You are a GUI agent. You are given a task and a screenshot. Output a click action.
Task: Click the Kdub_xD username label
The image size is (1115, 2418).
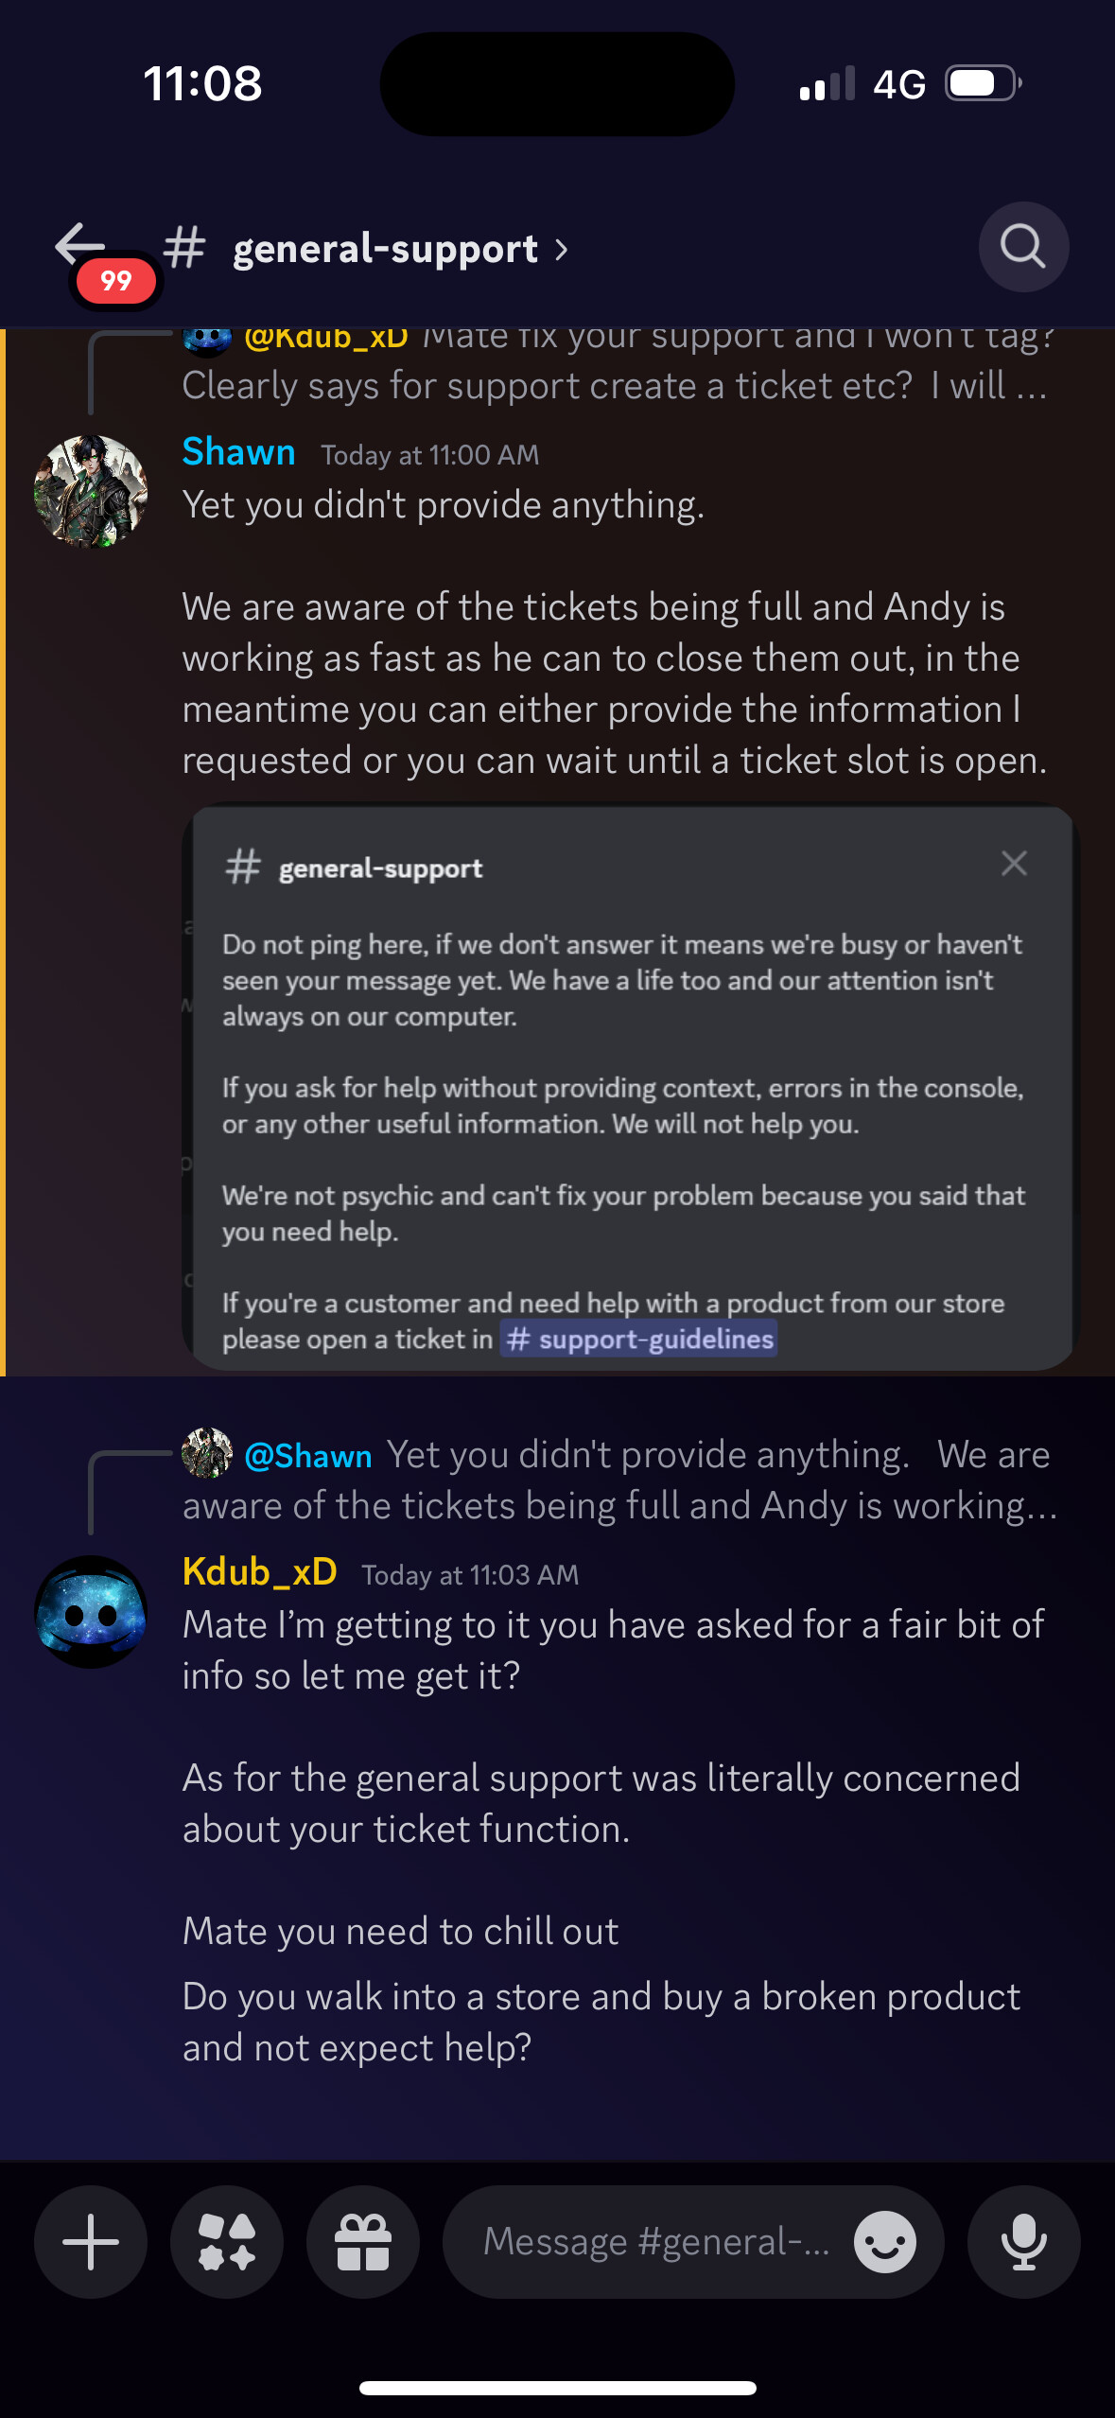[x=259, y=1572]
